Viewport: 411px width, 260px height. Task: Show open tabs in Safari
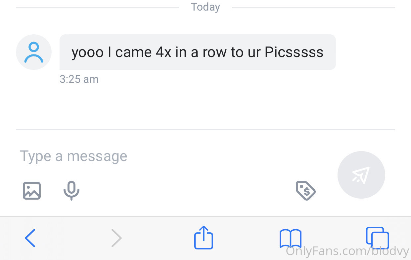point(377,238)
